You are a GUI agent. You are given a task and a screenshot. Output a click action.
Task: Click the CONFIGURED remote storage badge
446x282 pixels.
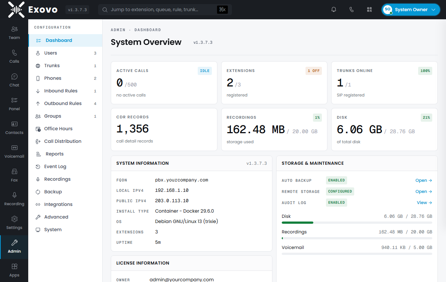coord(340,191)
